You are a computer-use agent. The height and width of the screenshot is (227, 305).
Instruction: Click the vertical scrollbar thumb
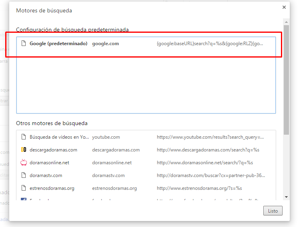click(x=286, y=80)
